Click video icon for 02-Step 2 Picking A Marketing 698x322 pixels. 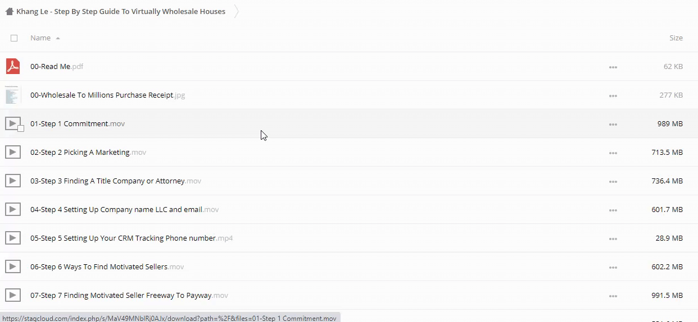13,152
